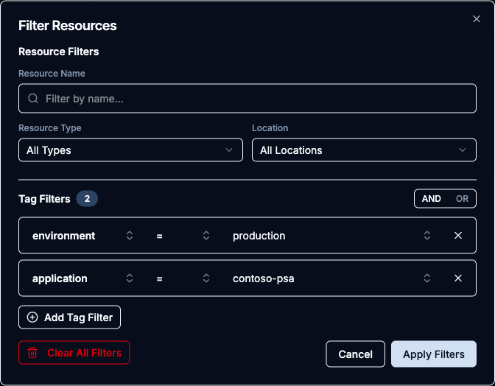The width and height of the screenshot is (495, 386).
Task: Click the Resource Type label
Action: 50,128
